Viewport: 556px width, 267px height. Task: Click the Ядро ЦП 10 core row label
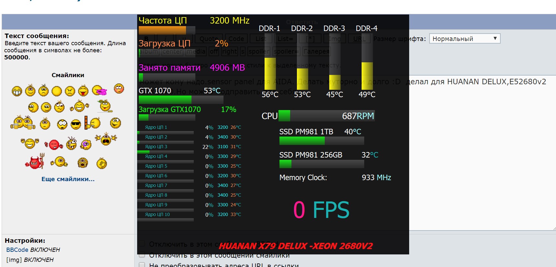158,214
